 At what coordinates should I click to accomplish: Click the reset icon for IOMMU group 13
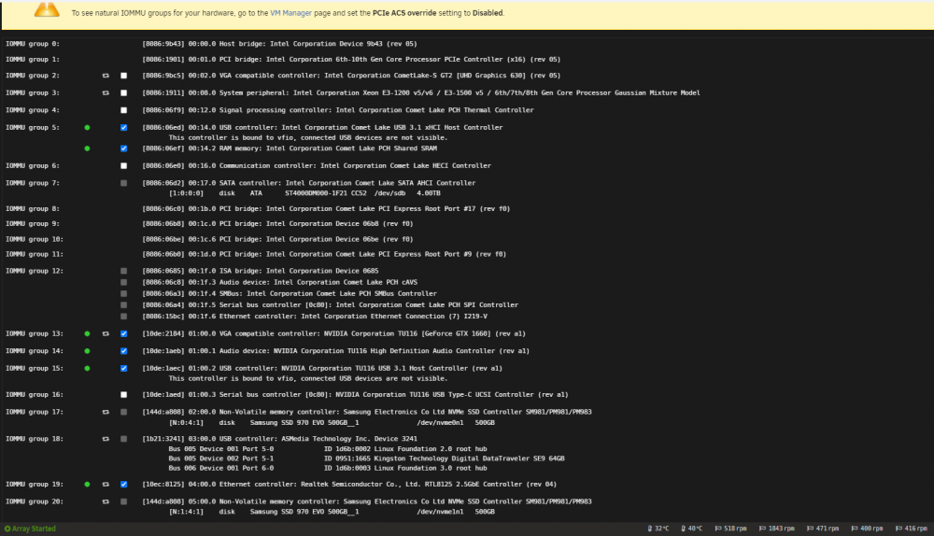pyautogui.click(x=106, y=334)
